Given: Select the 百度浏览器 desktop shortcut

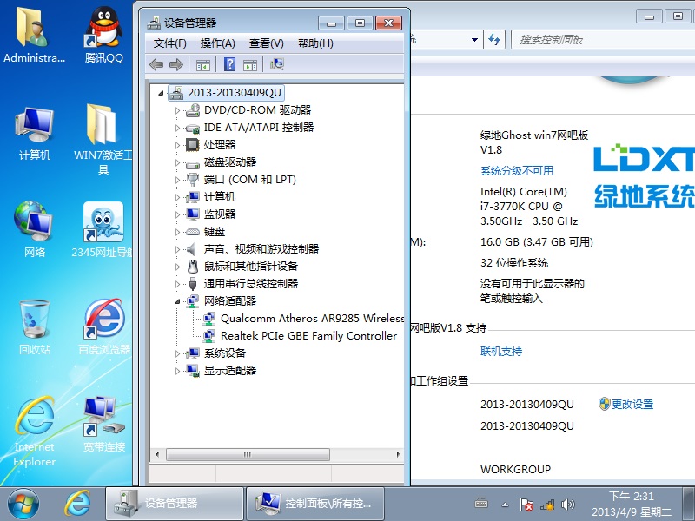Looking at the screenshot, I should 104,327.
